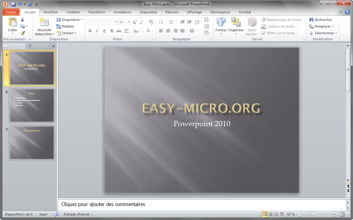Save presentation with floppy disk icon
The height and width of the screenshot is (220, 353).
[x=13, y=4]
